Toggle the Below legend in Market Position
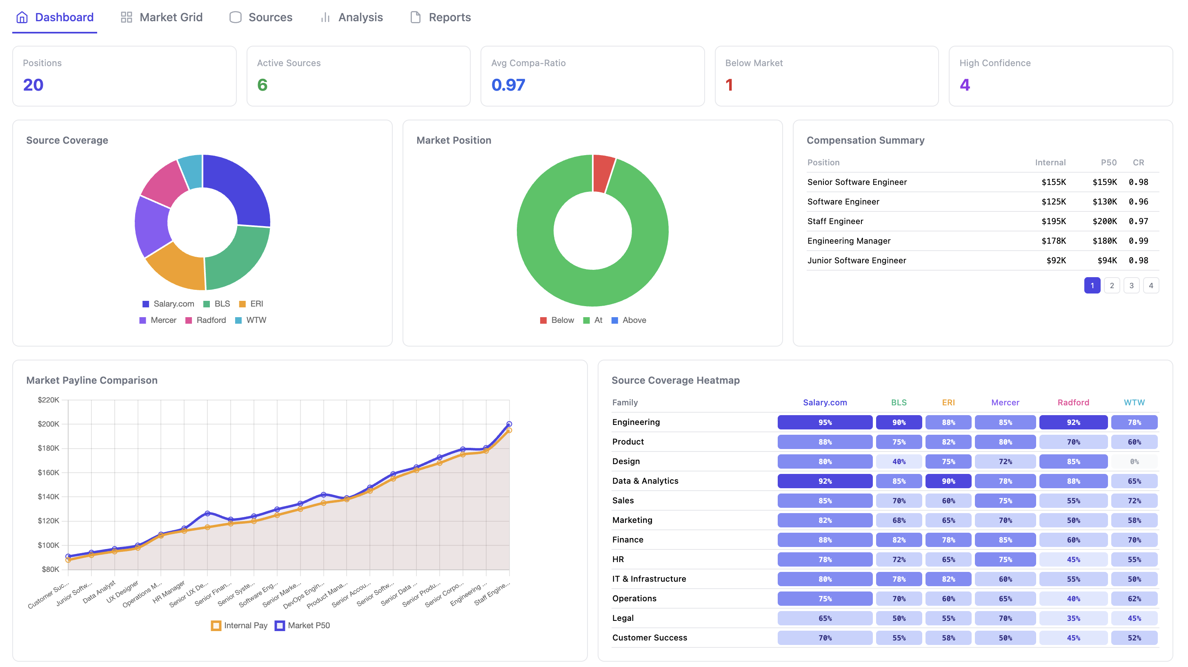Image resolution: width=1188 pixels, height=667 pixels. point(557,320)
